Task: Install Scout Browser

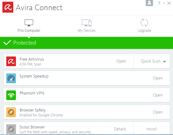Action: coord(152,129)
